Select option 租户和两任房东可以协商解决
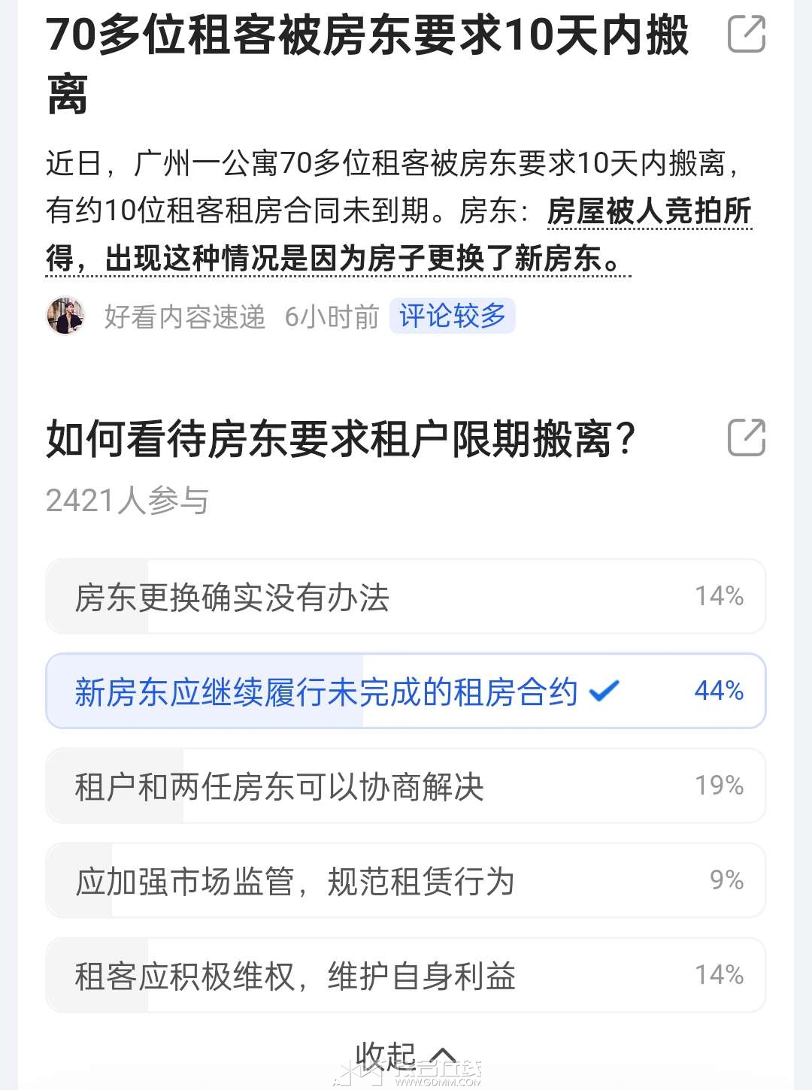812x1090 pixels. click(x=406, y=786)
